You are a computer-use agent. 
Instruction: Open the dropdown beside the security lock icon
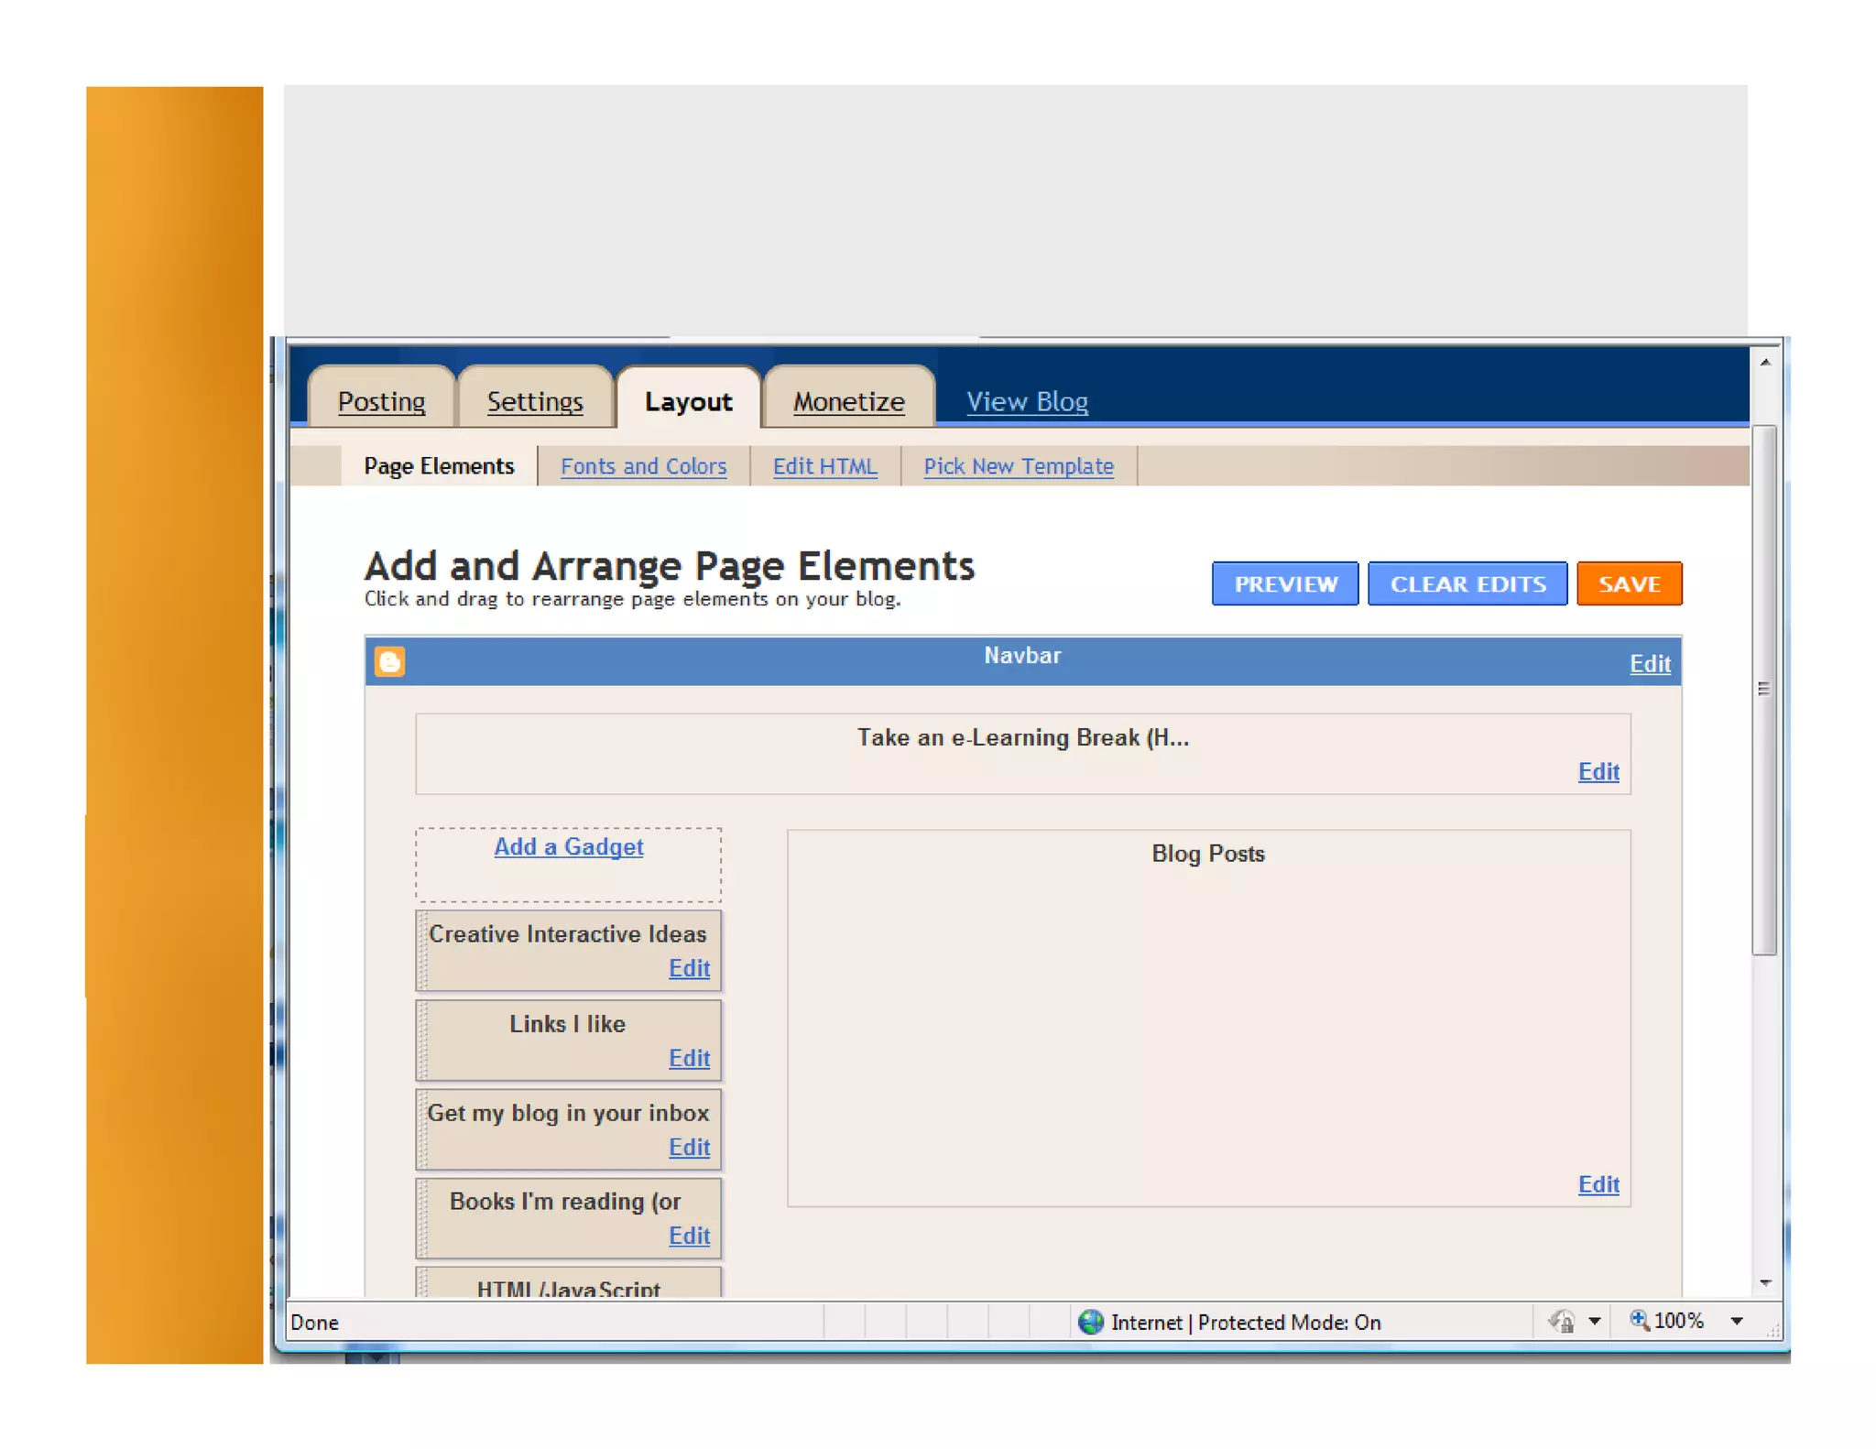1594,1322
